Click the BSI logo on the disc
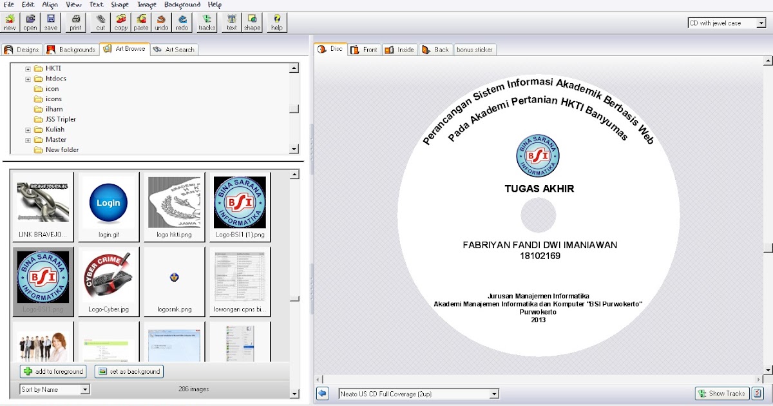 pos(538,156)
